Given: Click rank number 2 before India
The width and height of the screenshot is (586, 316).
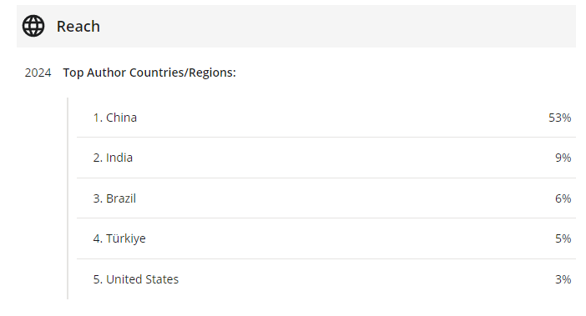Looking at the screenshot, I should 98,158.
